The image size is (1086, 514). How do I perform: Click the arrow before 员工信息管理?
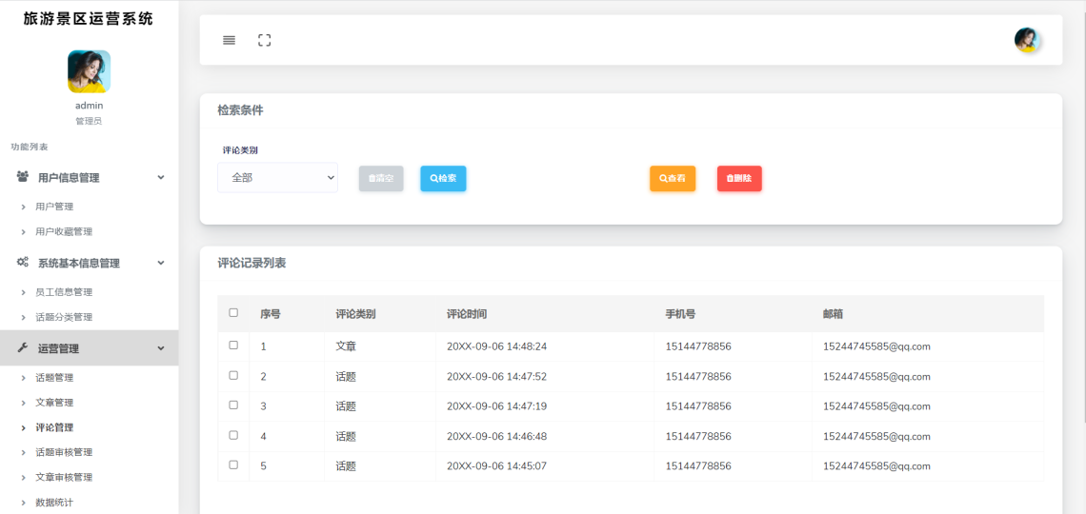pos(24,292)
